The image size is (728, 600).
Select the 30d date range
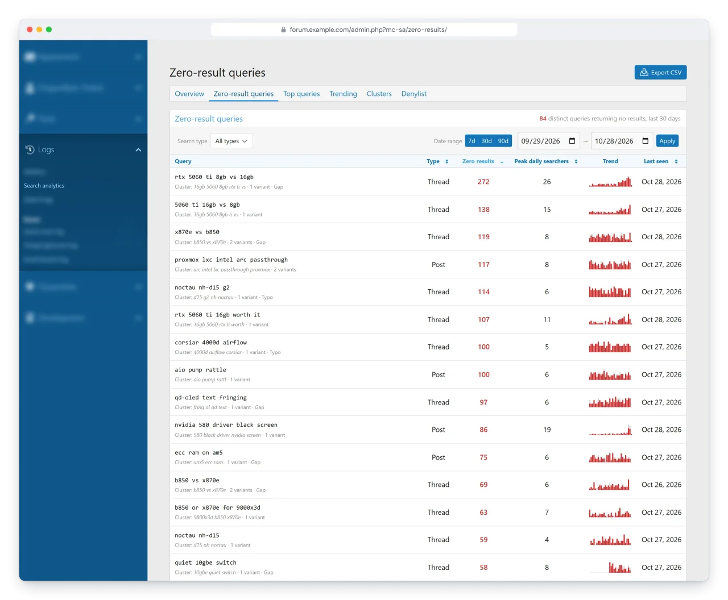487,141
